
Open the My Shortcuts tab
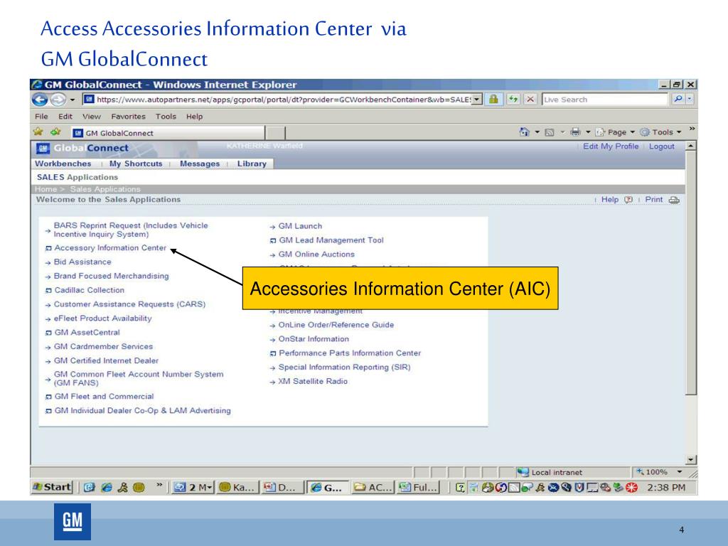click(x=136, y=164)
